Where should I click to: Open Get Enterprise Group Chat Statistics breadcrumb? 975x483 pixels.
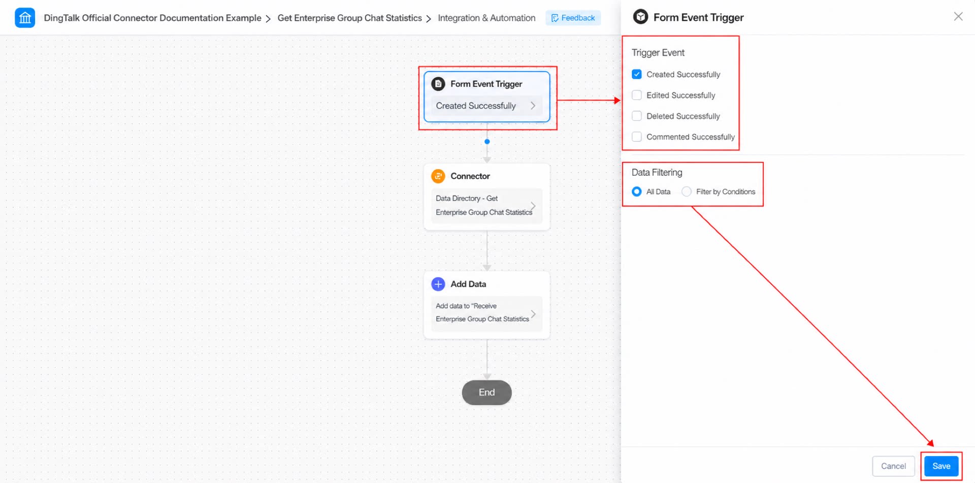pos(349,18)
